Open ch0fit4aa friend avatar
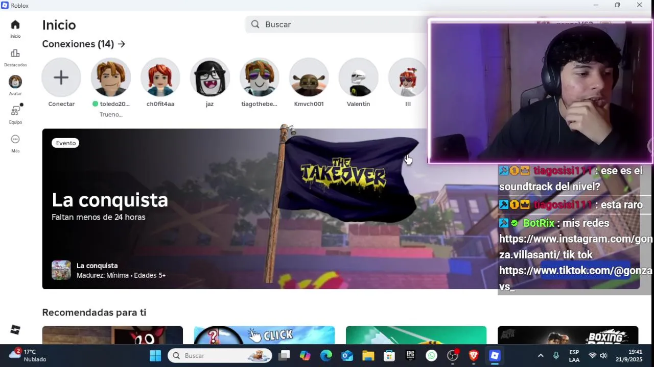The height and width of the screenshot is (367, 654). [x=160, y=77]
